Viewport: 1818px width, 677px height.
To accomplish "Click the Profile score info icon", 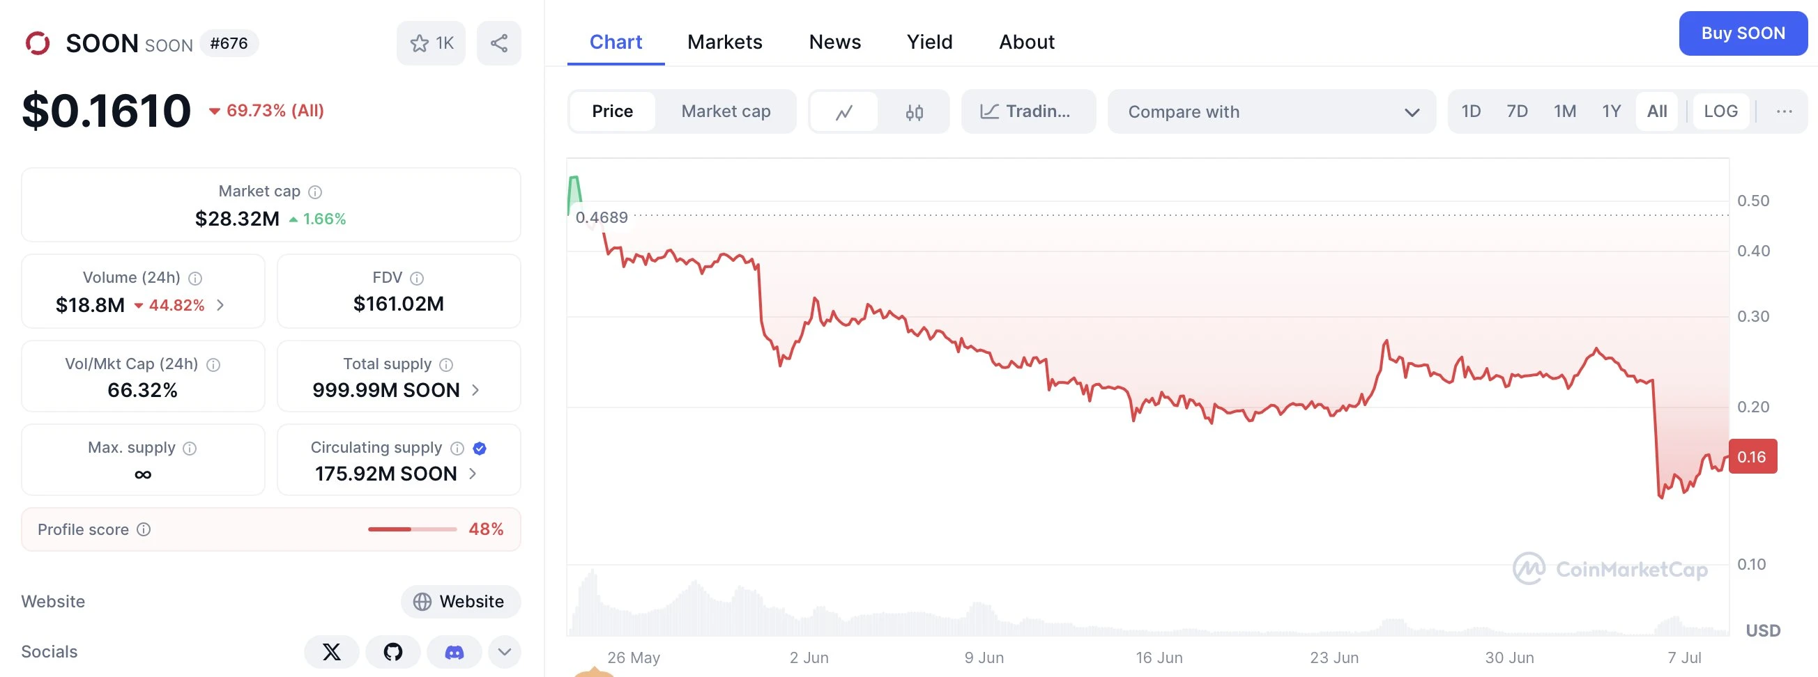I will pyautogui.click(x=144, y=529).
